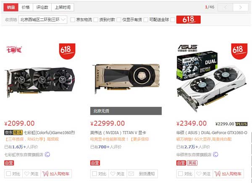This screenshot has height=183, width=252.
Task: Sort results by 价格 tab
Action: [26, 7]
